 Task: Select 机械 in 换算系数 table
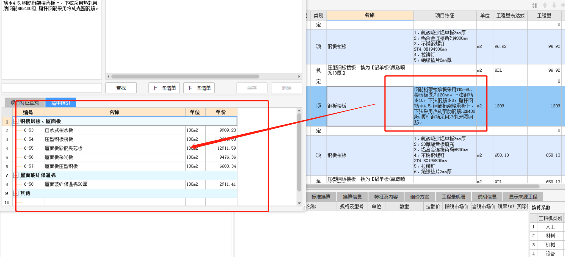[550, 245]
